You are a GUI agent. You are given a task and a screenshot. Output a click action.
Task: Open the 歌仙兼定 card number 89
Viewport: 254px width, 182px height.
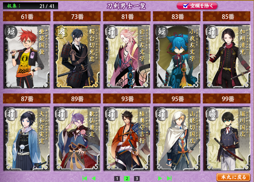coord(77,139)
